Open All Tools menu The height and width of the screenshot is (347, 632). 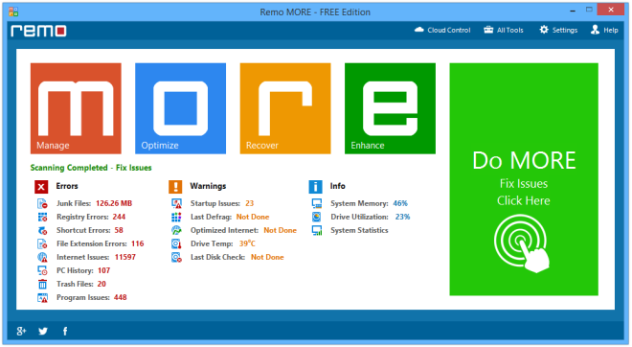point(504,30)
